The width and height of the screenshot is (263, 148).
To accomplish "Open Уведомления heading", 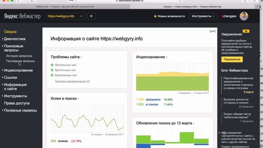I will coord(231,34).
